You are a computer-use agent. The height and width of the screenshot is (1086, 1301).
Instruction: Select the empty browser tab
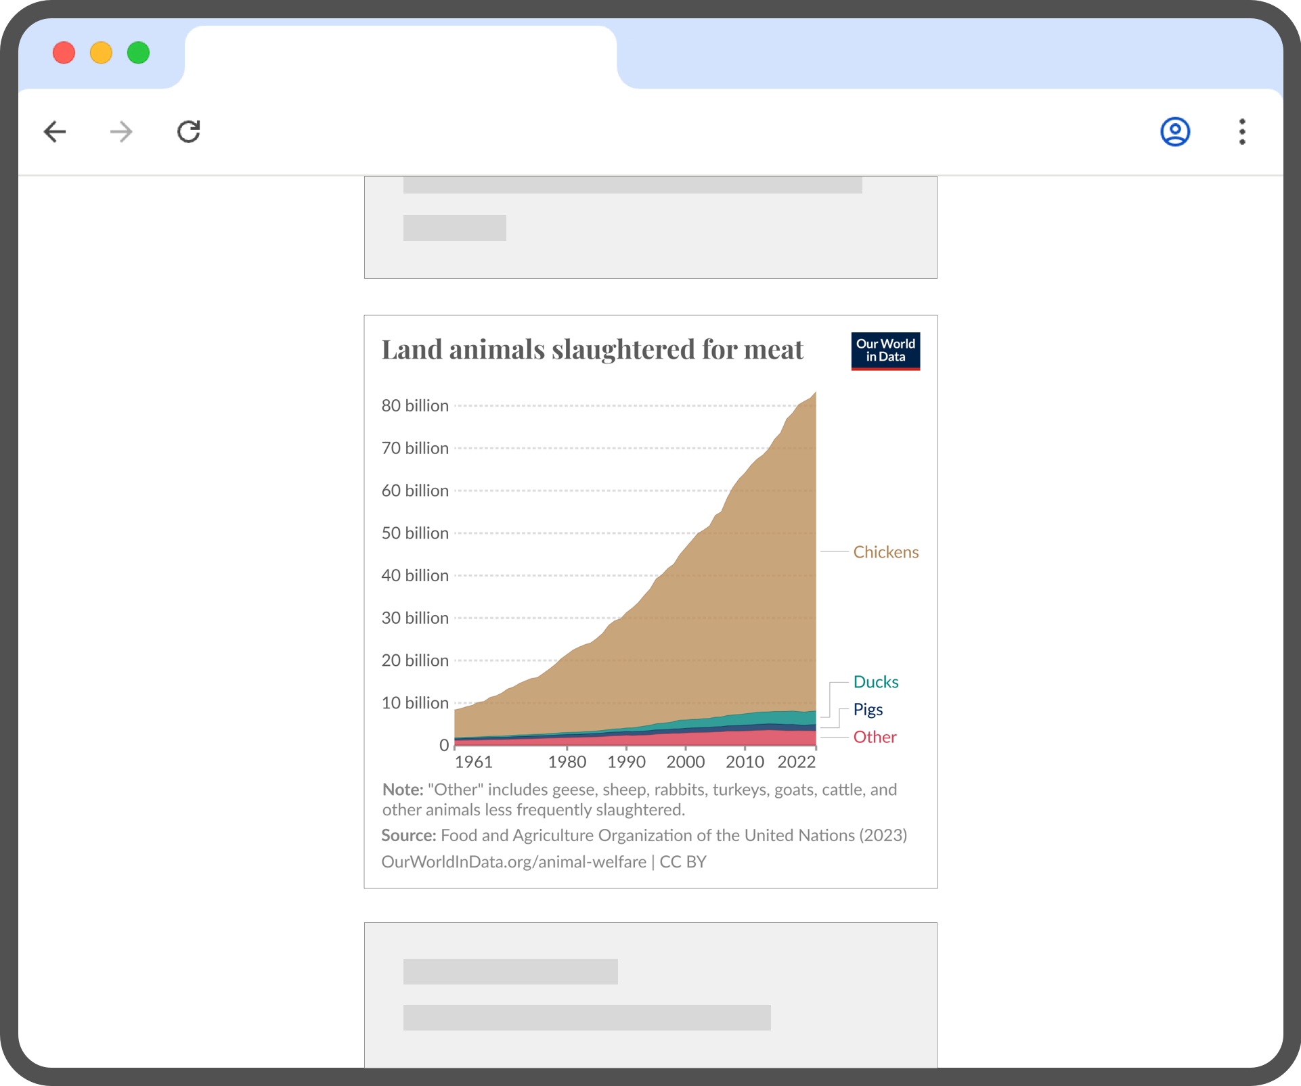pyautogui.click(x=400, y=58)
